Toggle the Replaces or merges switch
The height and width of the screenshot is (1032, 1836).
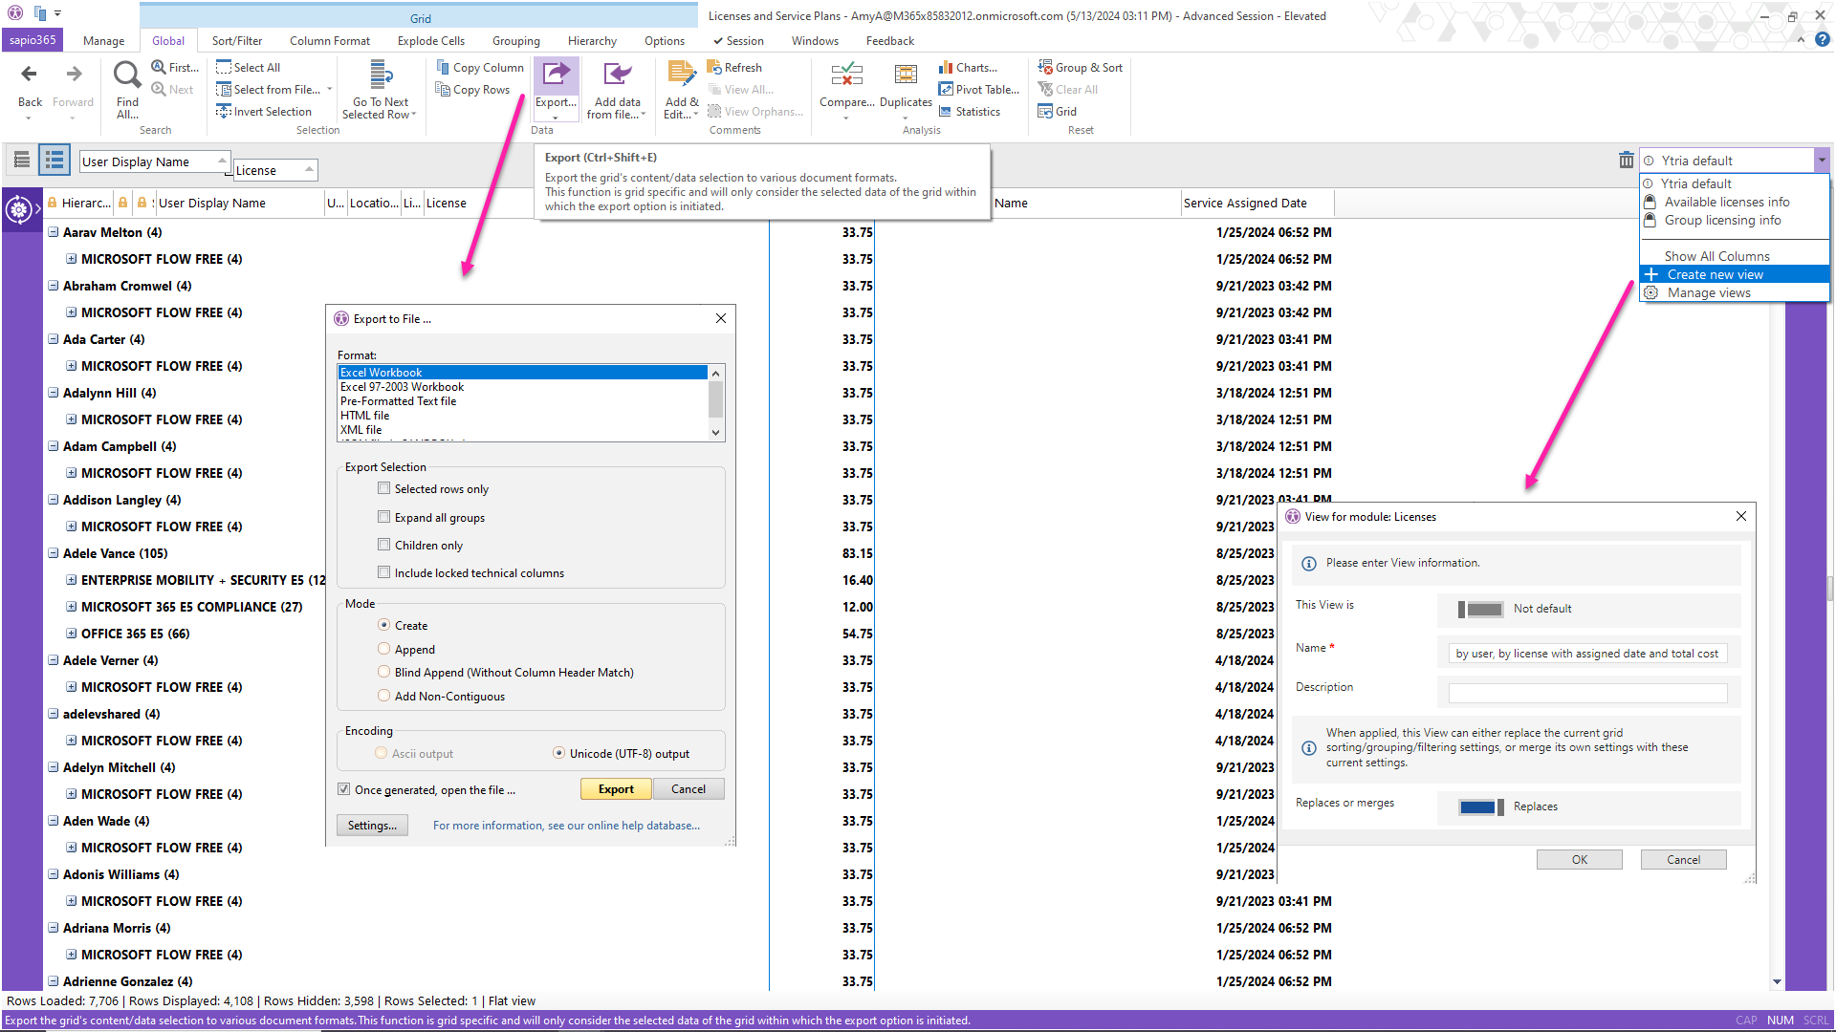(x=1480, y=806)
